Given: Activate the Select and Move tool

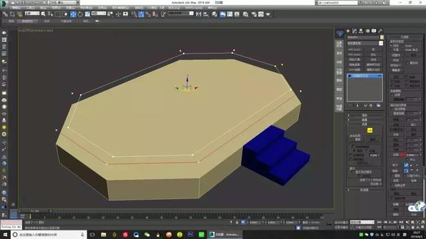Looking at the screenshot, I should coord(73,14).
